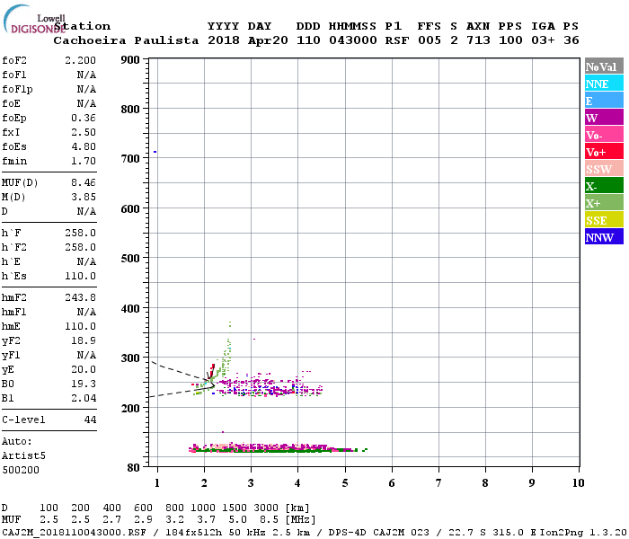This screenshot has width=629, height=539.
Task: Click the foF2 value 2.200
Action: 80,60
